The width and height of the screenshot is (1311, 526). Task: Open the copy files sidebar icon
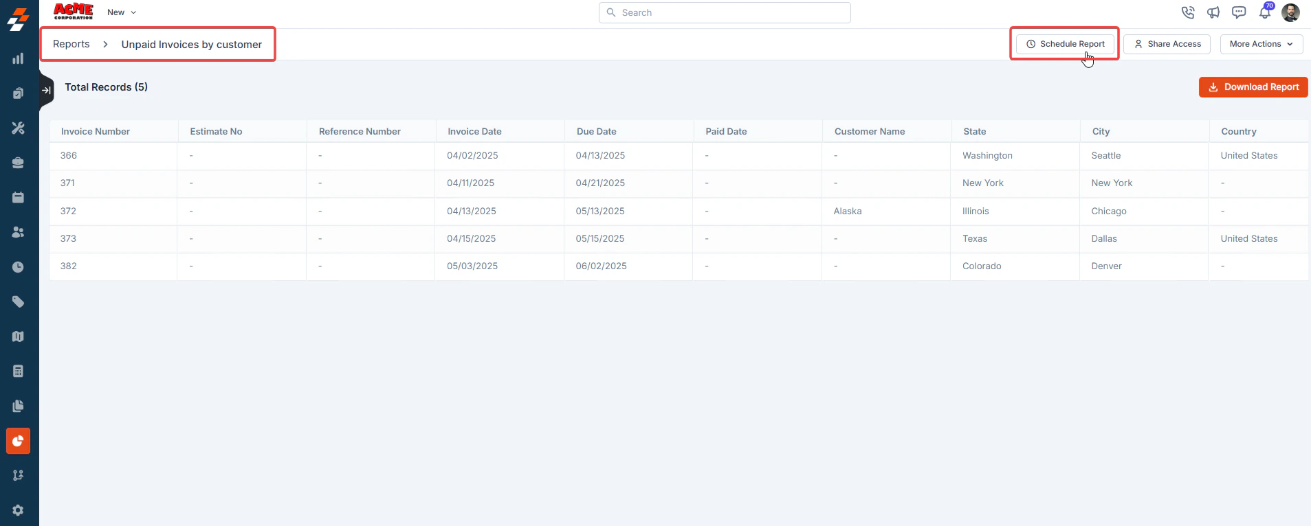pos(18,406)
